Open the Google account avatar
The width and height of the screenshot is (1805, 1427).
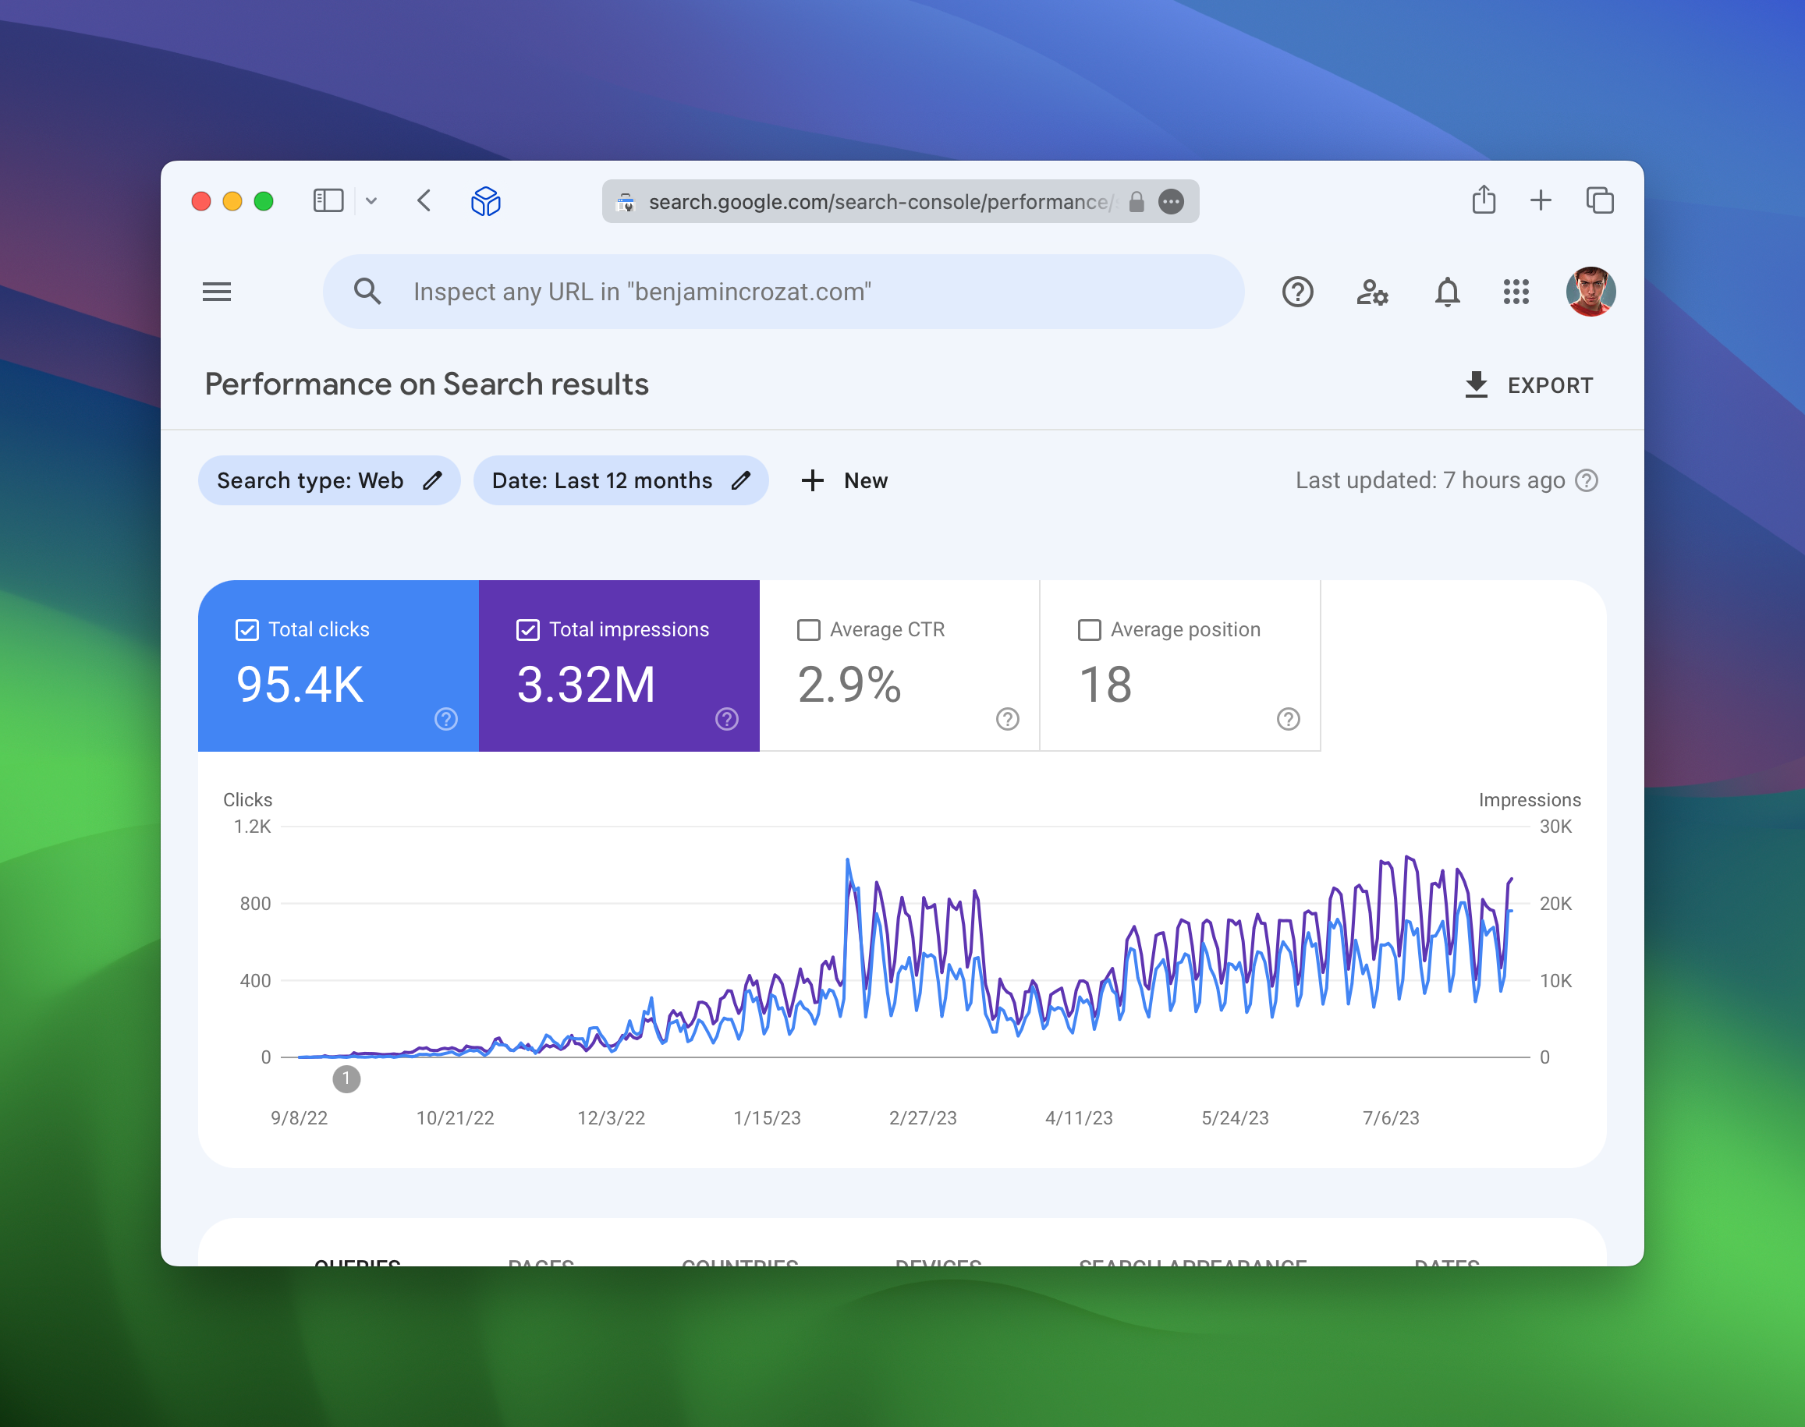tap(1590, 292)
